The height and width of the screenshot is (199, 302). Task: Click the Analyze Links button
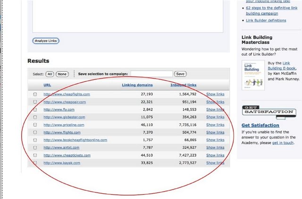(46, 41)
